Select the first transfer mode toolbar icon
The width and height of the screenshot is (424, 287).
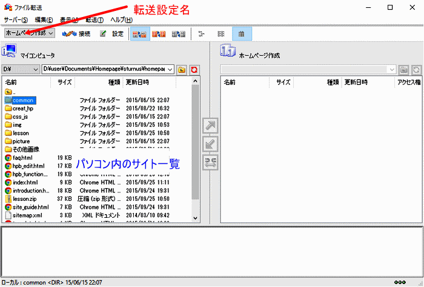(x=139, y=33)
